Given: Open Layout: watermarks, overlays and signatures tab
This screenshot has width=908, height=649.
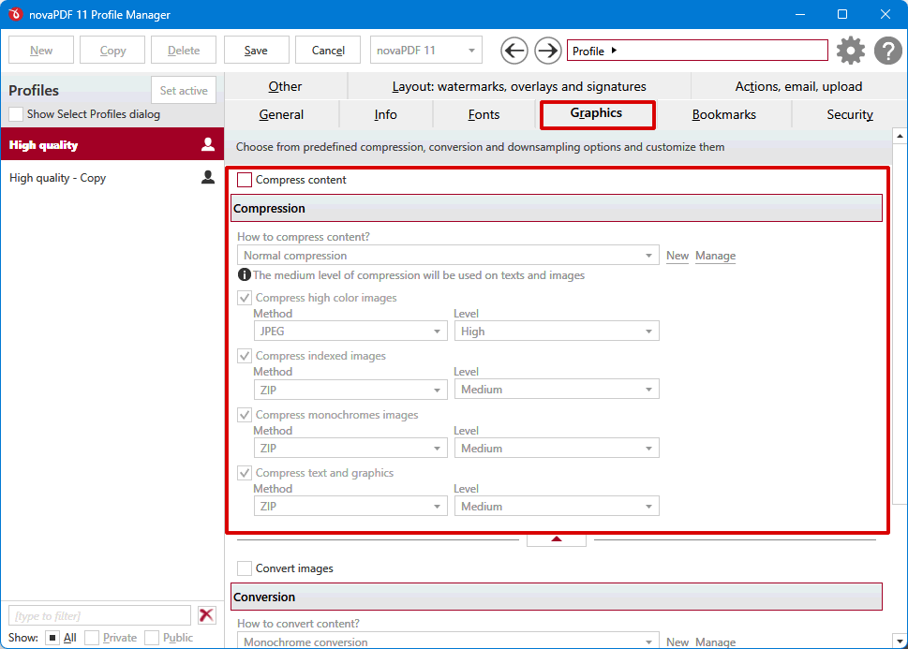Looking at the screenshot, I should pos(519,86).
